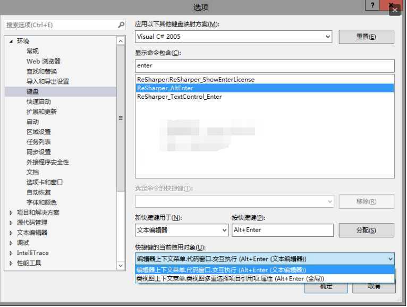Select the 键盘 tree item

61,91
